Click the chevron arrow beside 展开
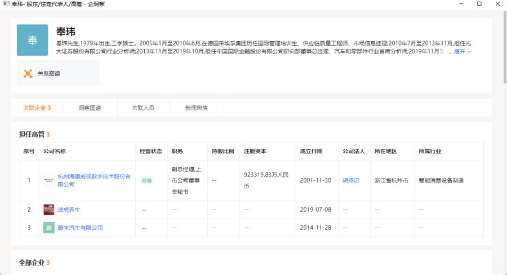 [x=469, y=52]
